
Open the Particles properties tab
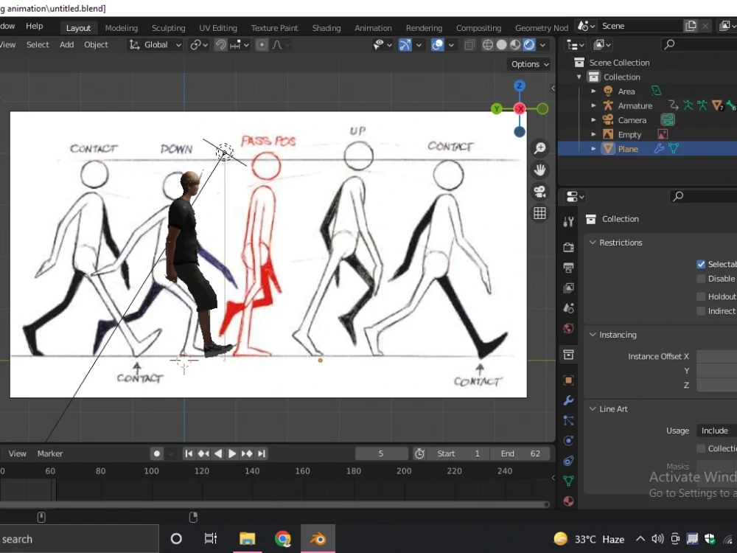(x=568, y=421)
